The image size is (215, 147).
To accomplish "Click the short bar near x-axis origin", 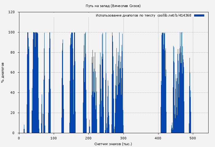I will click(24, 130).
